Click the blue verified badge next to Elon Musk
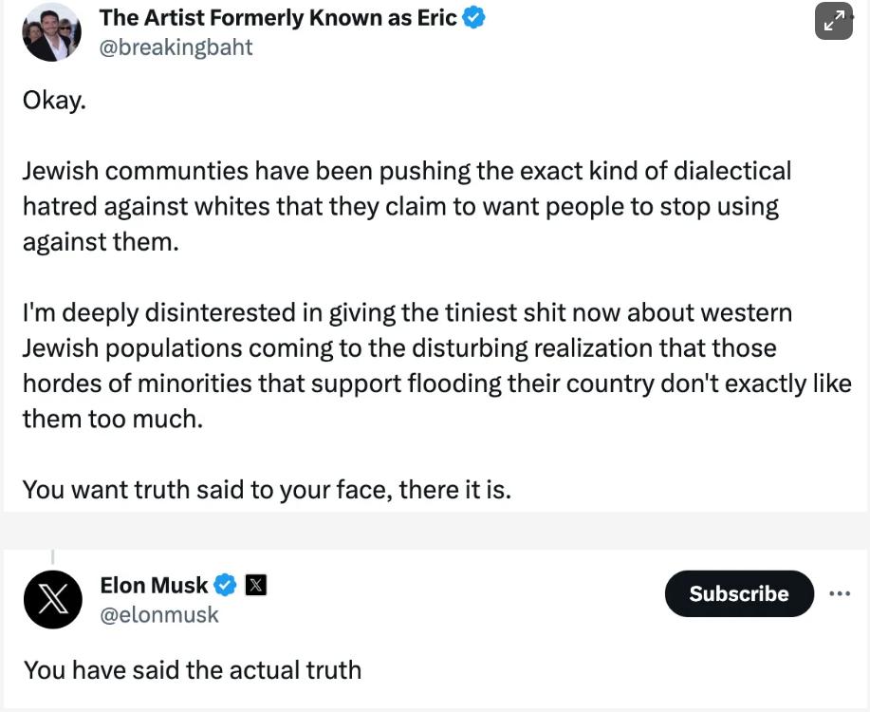 coord(225,585)
